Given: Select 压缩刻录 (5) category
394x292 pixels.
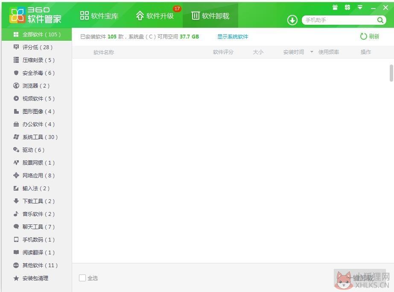Looking at the screenshot, I should (x=37, y=60).
